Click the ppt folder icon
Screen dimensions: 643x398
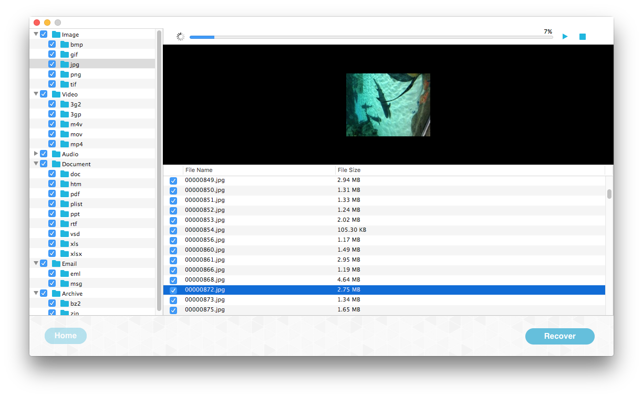65,214
